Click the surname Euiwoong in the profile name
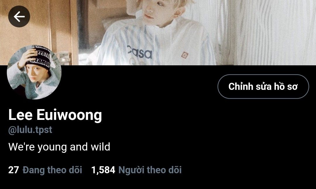Viewport: 316px width, 189px height. point(69,115)
